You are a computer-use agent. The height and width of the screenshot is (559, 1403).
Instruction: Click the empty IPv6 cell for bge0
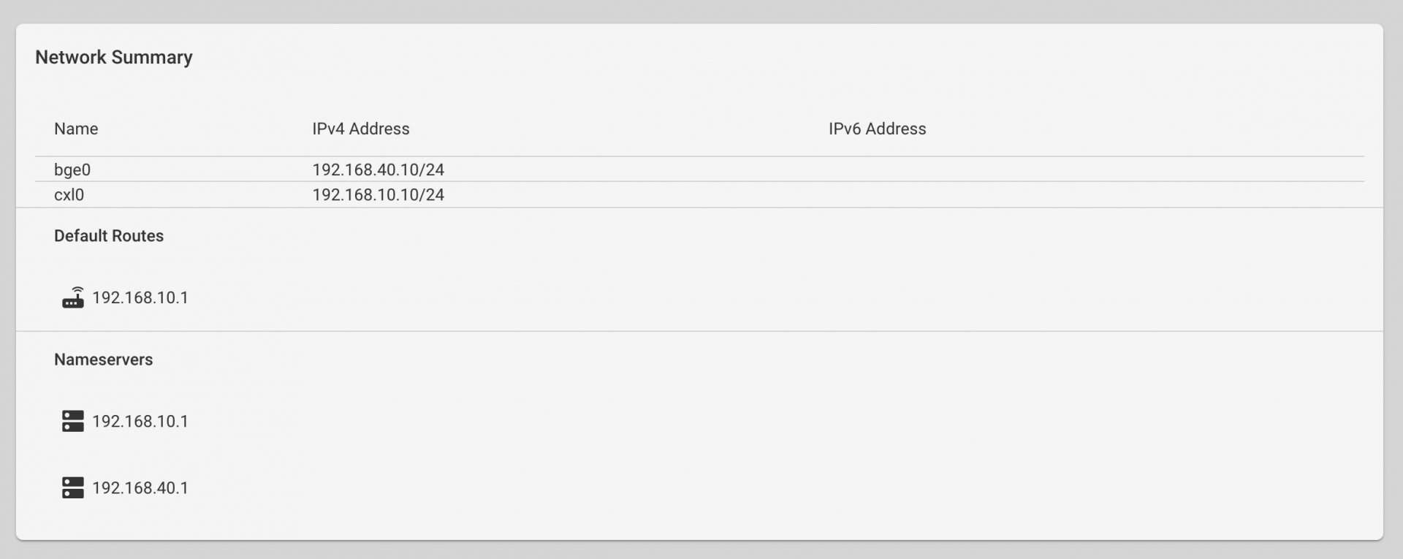pyautogui.click(x=1096, y=170)
